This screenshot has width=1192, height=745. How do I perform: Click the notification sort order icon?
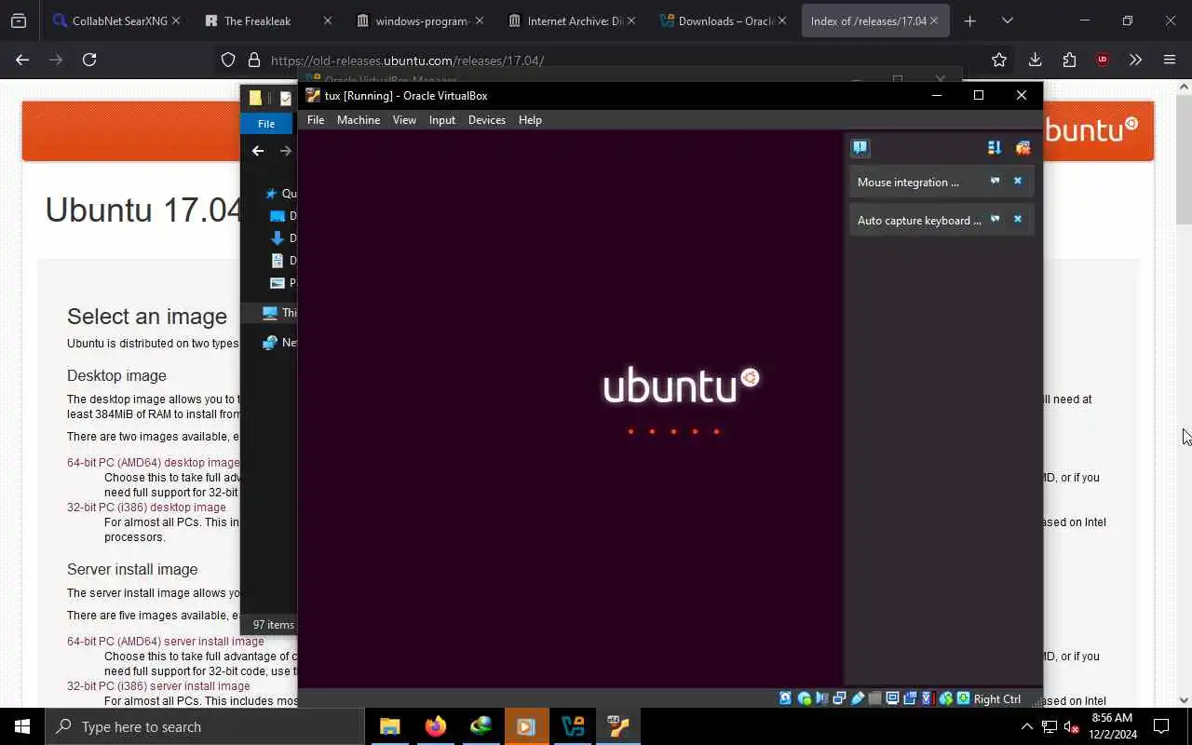[995, 148]
